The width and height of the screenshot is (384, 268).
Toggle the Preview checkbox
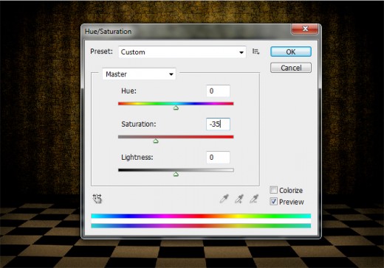(273, 202)
